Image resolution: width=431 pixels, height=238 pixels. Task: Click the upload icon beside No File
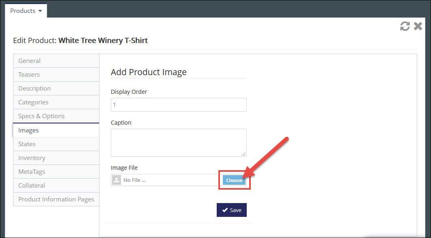tap(116, 180)
